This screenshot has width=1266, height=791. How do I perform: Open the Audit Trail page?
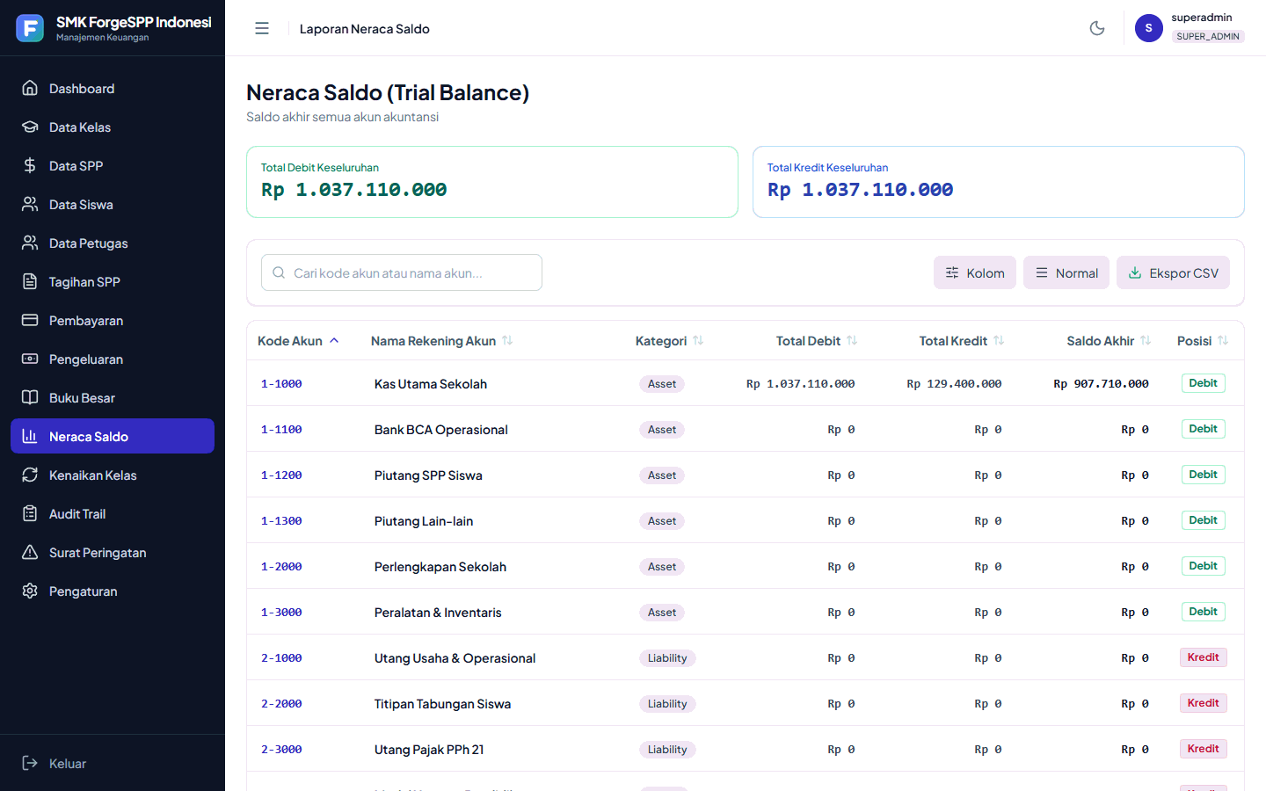click(113, 513)
